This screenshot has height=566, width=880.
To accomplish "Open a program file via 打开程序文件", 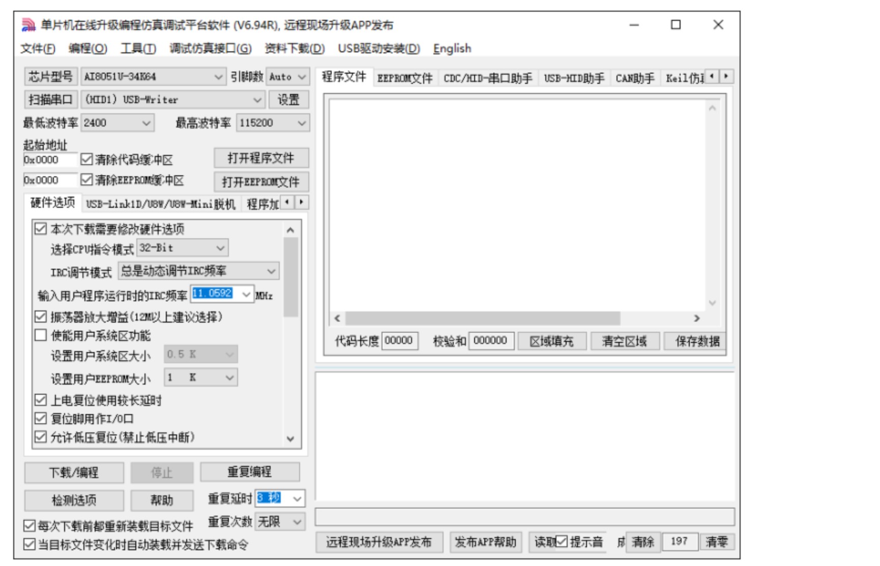I will [261, 158].
